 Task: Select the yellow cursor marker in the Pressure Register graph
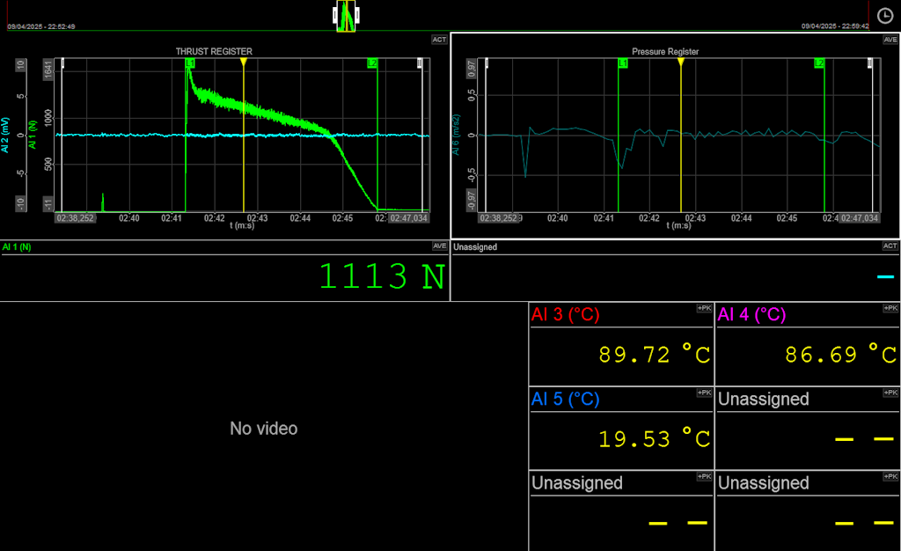point(681,62)
